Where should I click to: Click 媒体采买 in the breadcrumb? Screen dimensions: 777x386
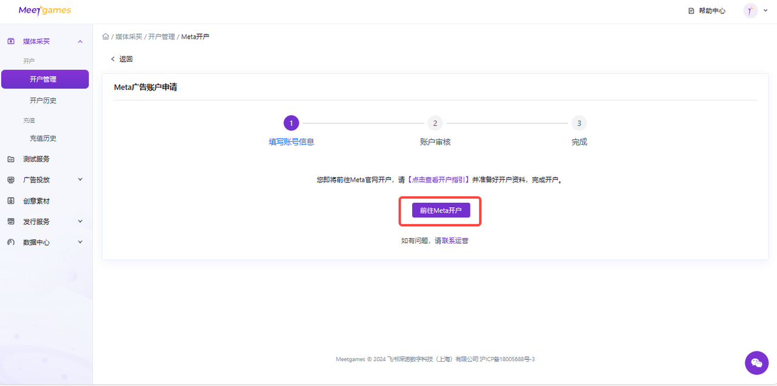point(129,37)
